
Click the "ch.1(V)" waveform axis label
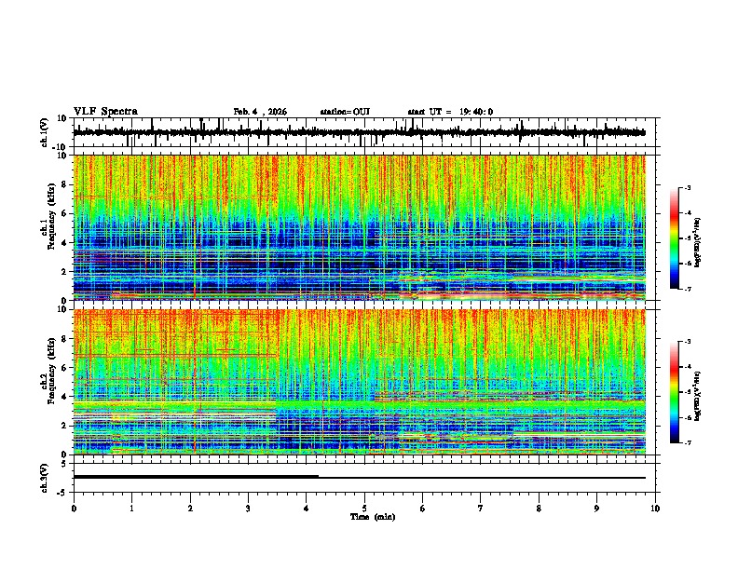tap(45, 132)
